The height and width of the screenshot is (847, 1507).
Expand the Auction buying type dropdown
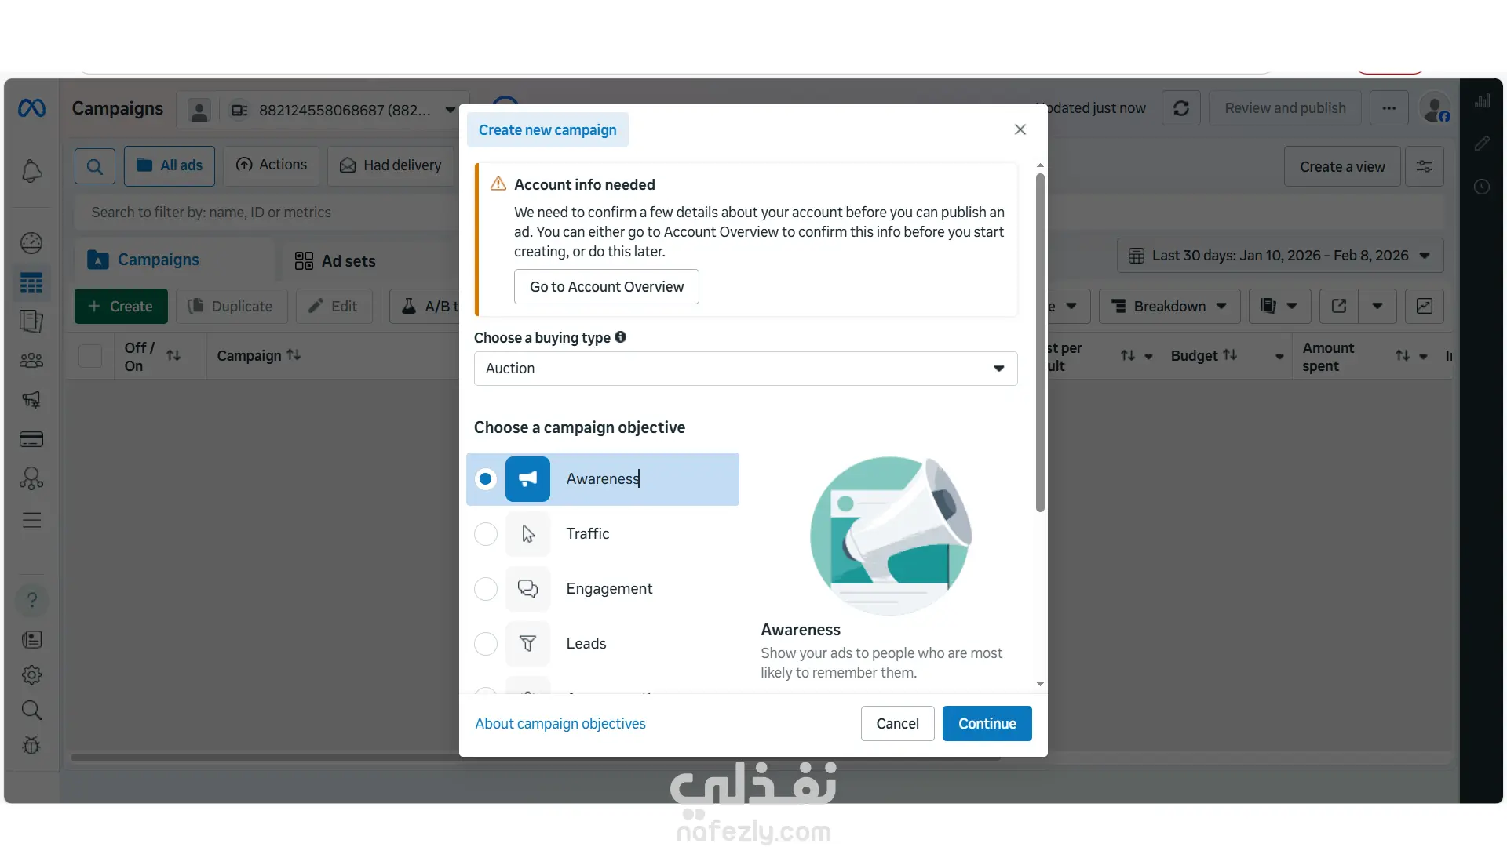[x=746, y=369]
